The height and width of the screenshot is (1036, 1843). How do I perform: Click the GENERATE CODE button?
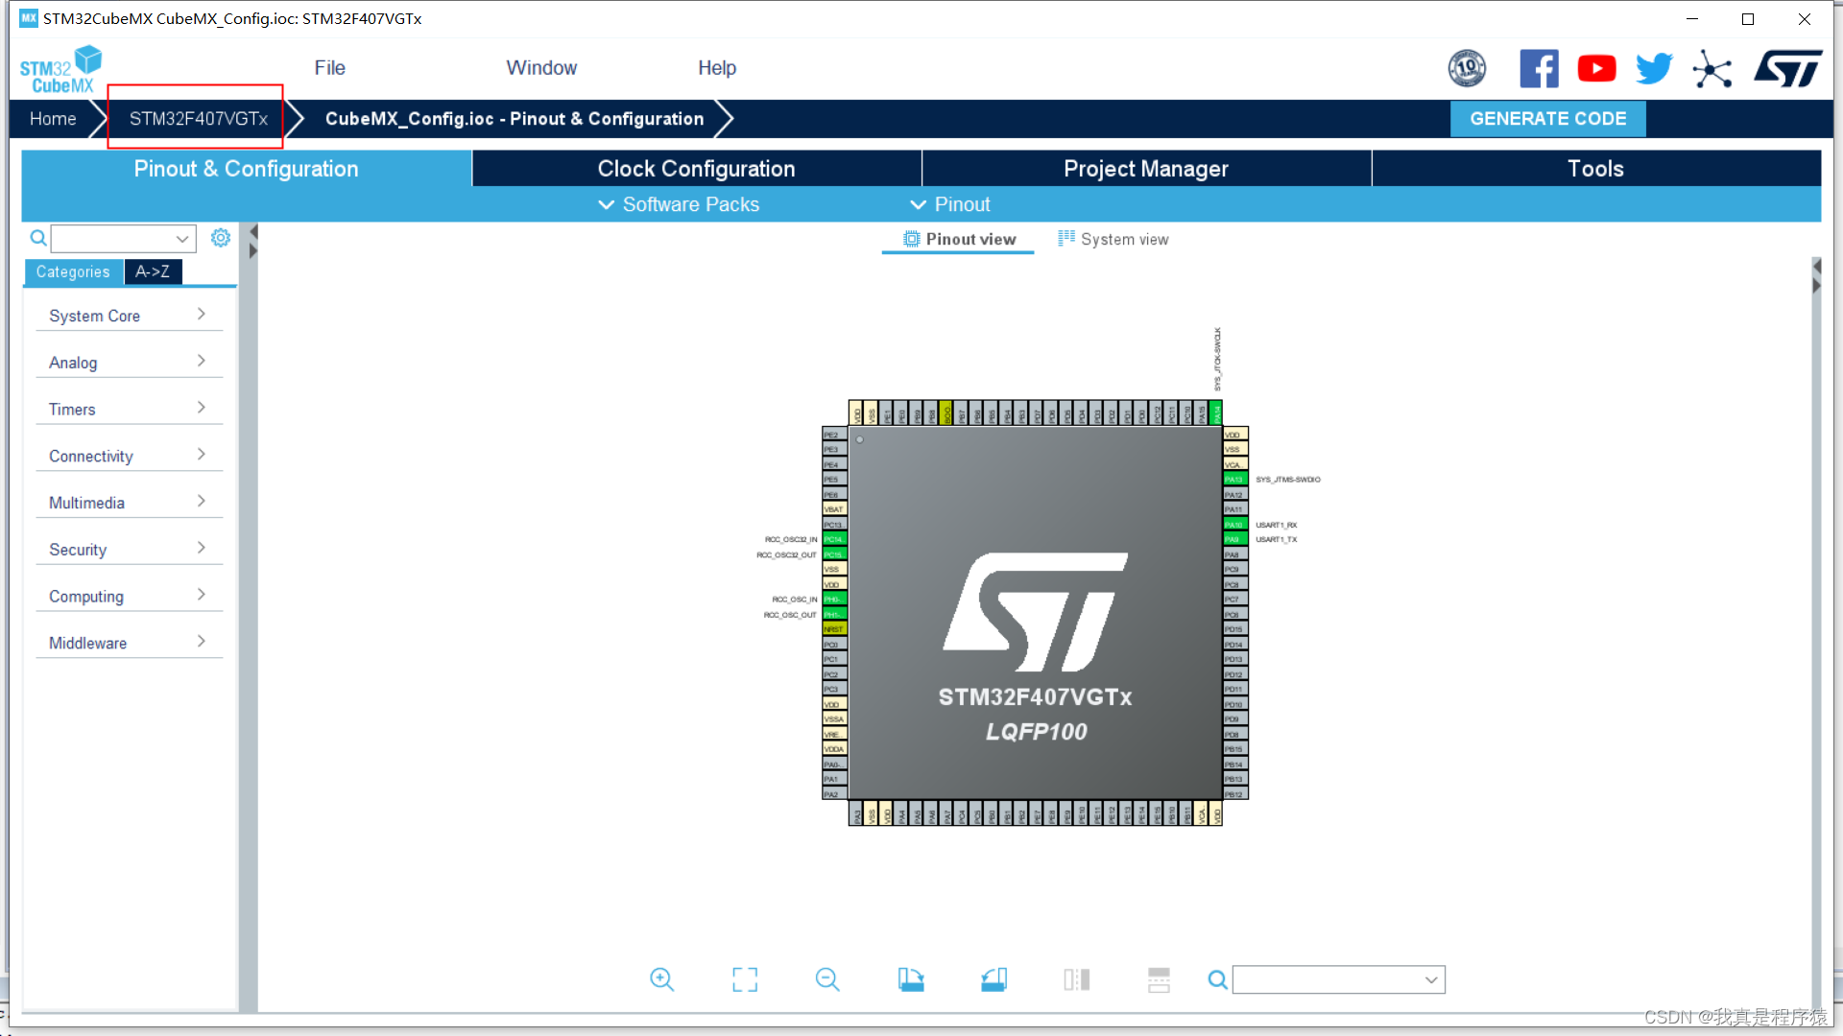coord(1547,119)
